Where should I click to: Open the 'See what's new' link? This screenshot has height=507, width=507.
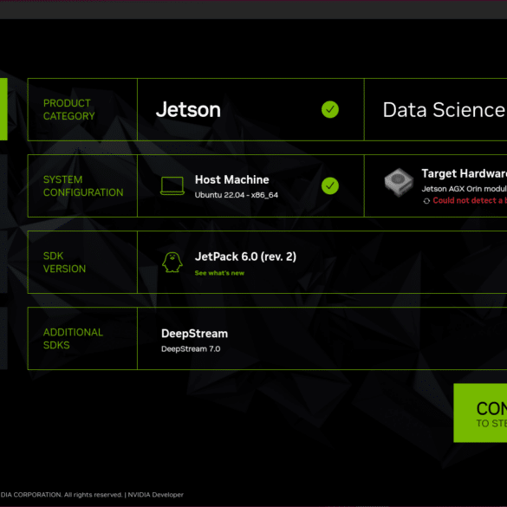(x=219, y=273)
